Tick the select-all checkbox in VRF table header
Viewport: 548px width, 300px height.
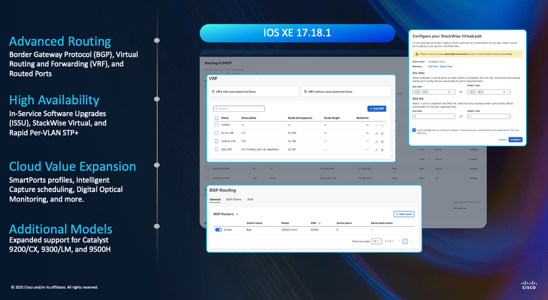[216, 118]
